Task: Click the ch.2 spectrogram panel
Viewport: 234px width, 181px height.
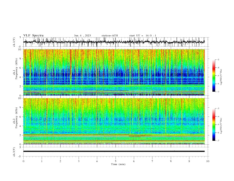Action: tap(114, 121)
